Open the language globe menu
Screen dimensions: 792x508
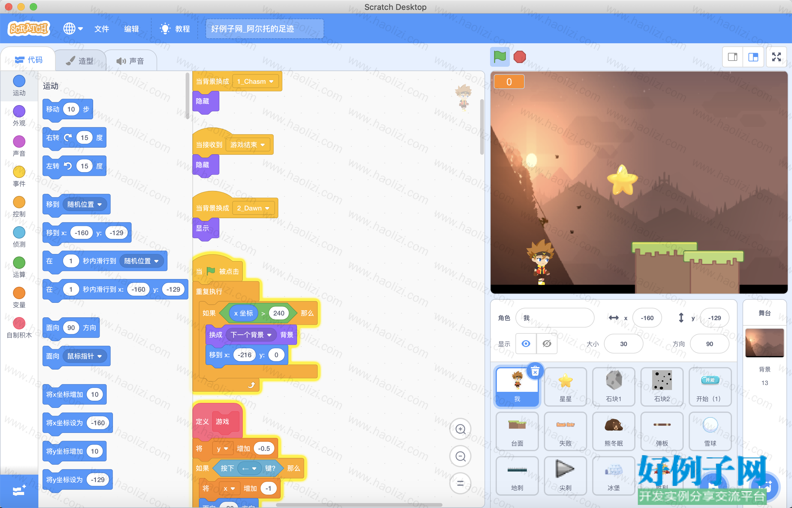click(x=73, y=29)
